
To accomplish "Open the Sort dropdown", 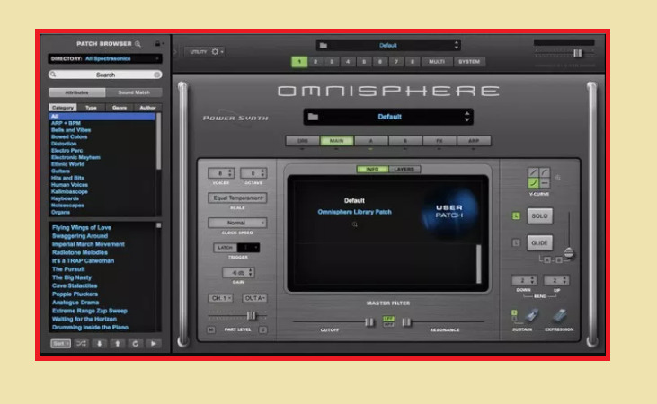I will tap(61, 343).
